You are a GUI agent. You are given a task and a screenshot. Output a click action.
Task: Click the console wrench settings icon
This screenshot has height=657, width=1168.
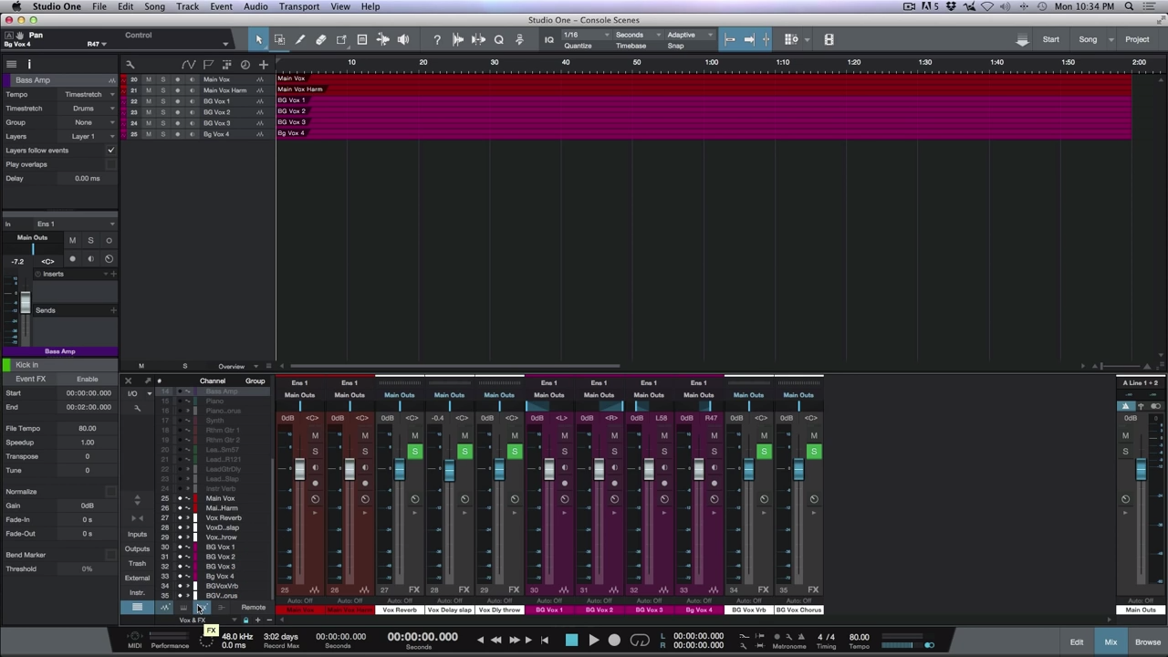(138, 408)
